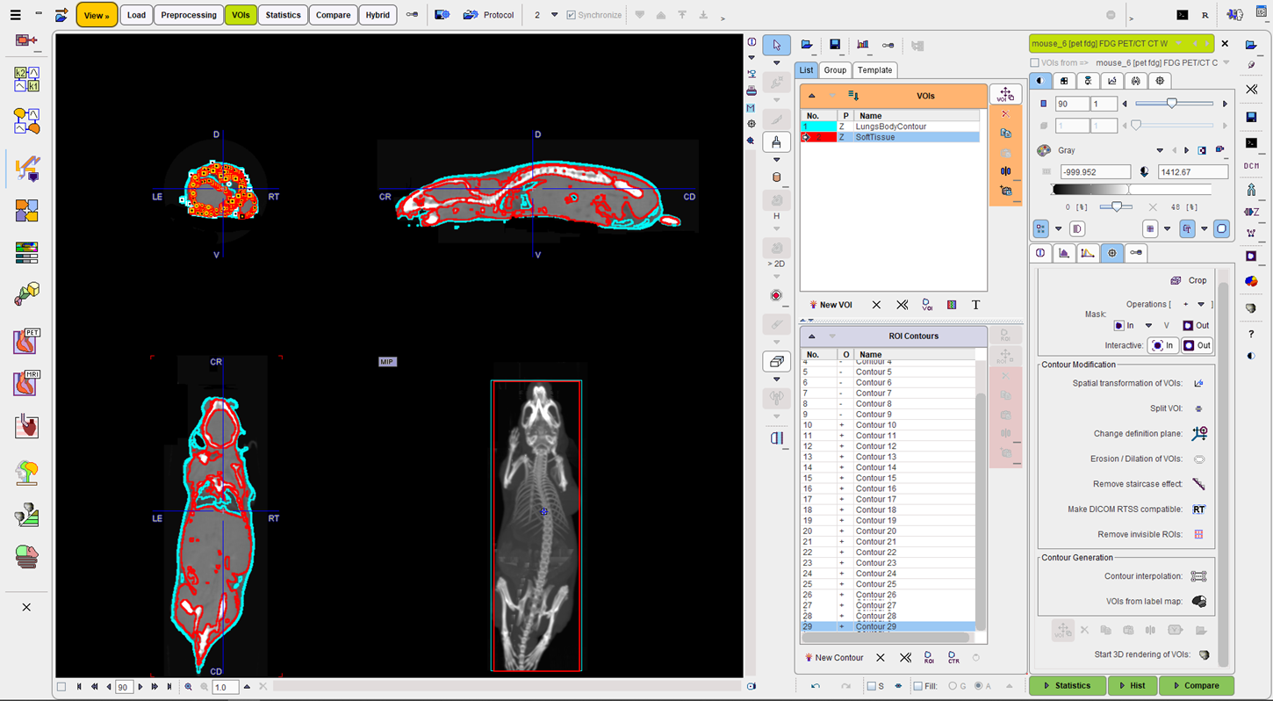Image resolution: width=1273 pixels, height=701 pixels.
Task: Open the Statistics page tab
Action: [x=283, y=15]
